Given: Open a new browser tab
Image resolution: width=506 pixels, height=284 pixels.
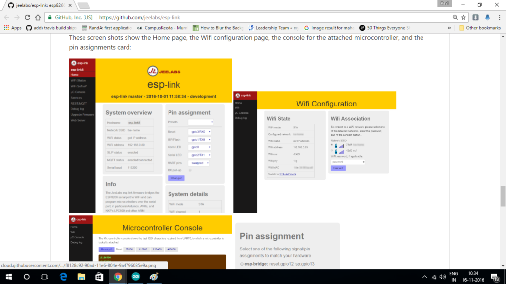Looking at the screenshot, I should pyautogui.click(x=84, y=5).
